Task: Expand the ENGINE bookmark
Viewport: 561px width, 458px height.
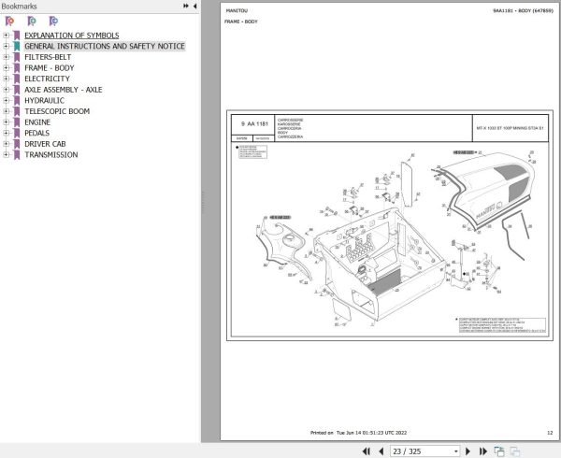Action: click(6, 122)
